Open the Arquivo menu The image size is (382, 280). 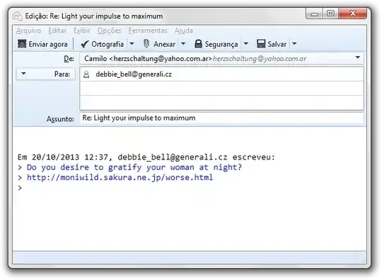29,30
